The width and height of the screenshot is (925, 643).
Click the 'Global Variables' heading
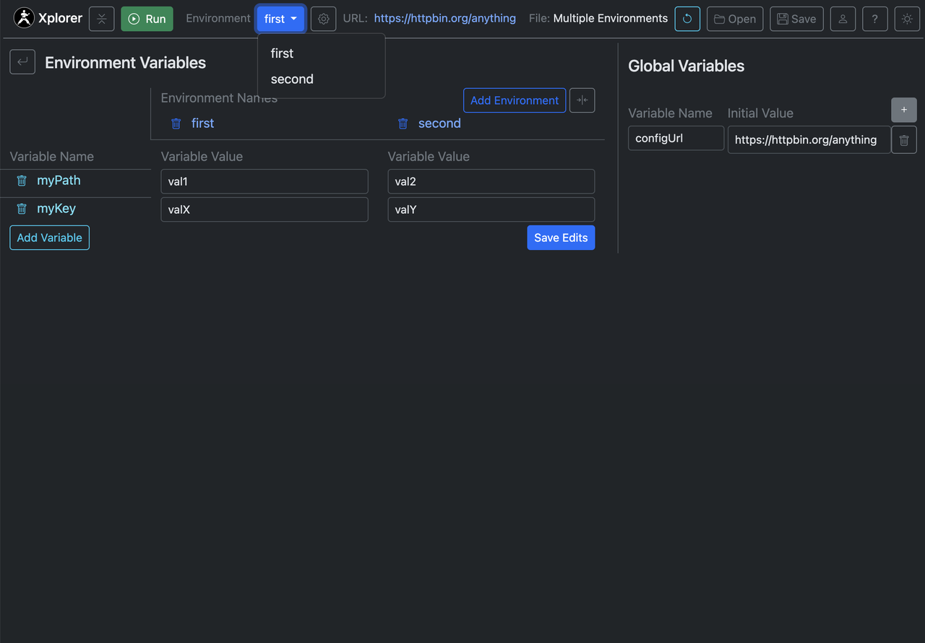click(686, 66)
